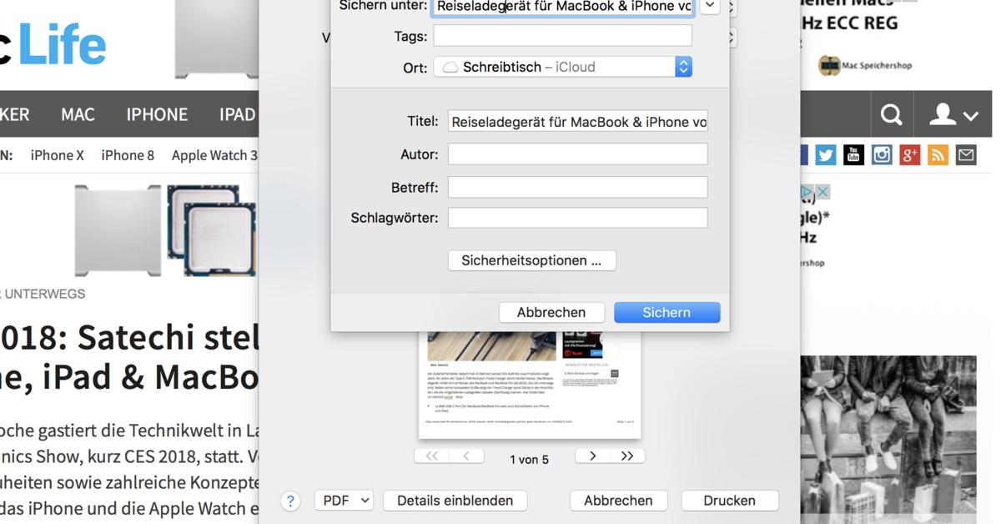Screen dimensions: 1001x524
Task: Open print dialog help question mark
Action: 290,501
